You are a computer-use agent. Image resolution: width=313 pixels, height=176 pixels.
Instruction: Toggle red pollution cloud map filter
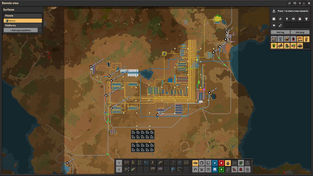293,39
